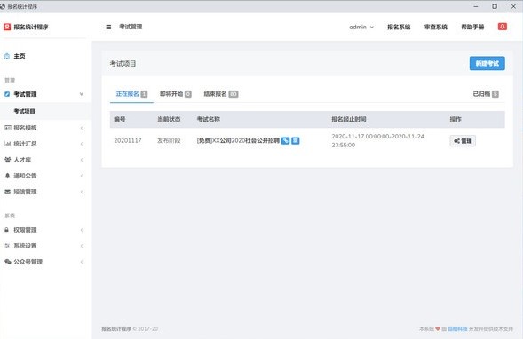Click the 编号 column header
The width and height of the screenshot is (523, 339).
[120, 119]
